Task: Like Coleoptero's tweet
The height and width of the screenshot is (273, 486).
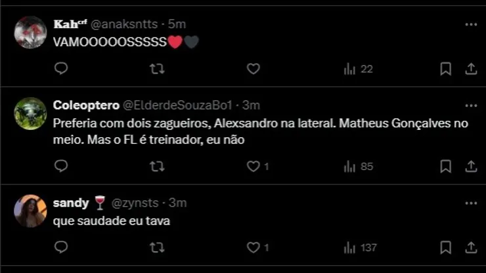Action: [254, 167]
